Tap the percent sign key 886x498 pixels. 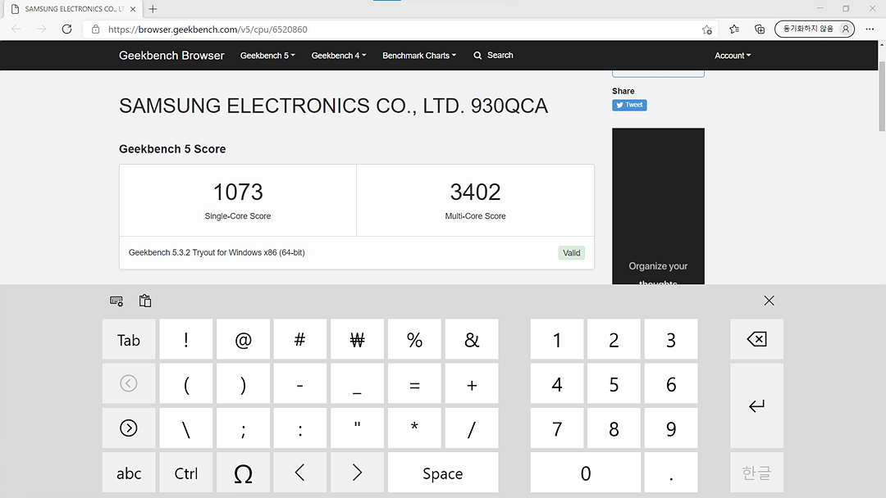[x=414, y=339]
